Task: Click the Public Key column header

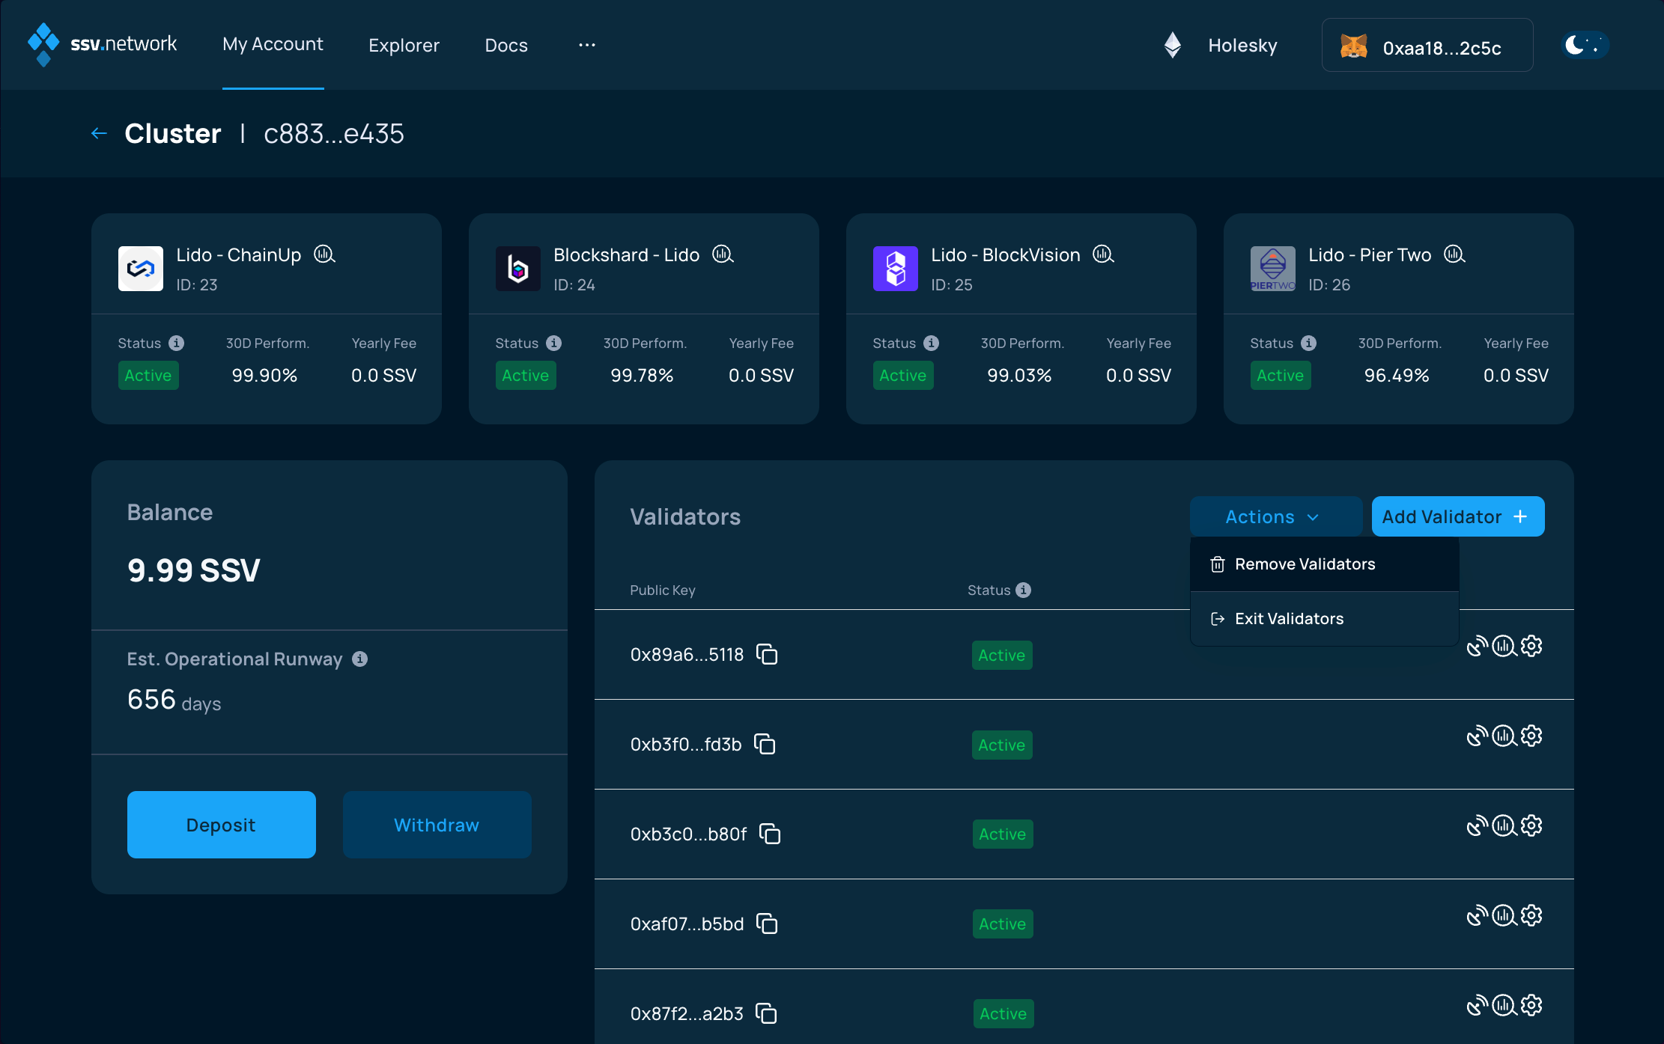Action: coord(663,590)
